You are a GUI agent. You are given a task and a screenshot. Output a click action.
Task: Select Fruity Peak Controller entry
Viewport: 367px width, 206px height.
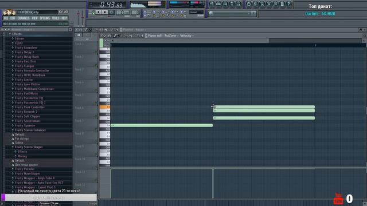pos(29,107)
